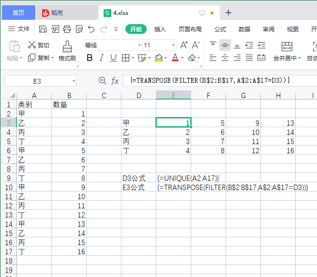Switch to the 审阅 tab

pyautogui.click(x=269, y=29)
